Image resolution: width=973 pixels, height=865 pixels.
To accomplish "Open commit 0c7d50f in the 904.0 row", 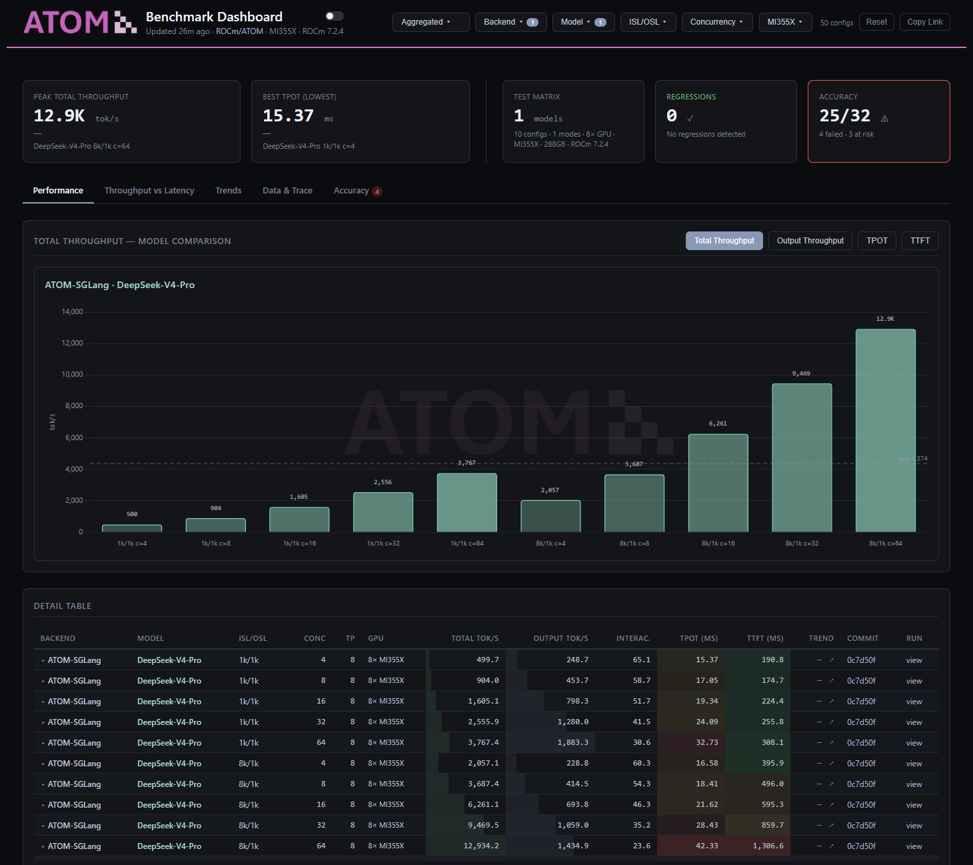I will coord(861,681).
